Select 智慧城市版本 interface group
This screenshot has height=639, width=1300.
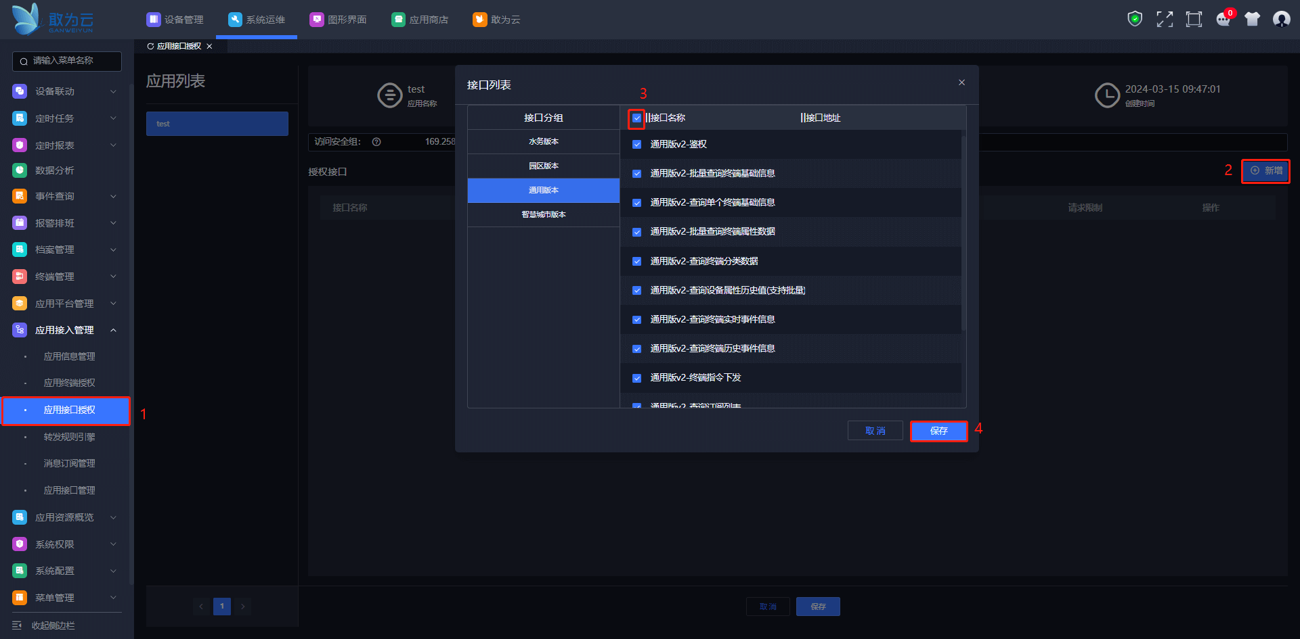tap(544, 214)
